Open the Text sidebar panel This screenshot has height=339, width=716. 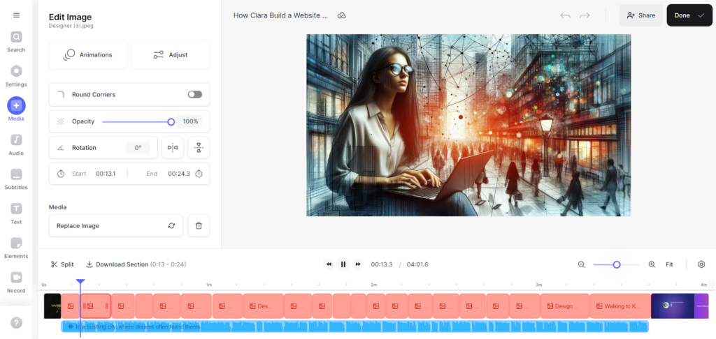(x=16, y=213)
